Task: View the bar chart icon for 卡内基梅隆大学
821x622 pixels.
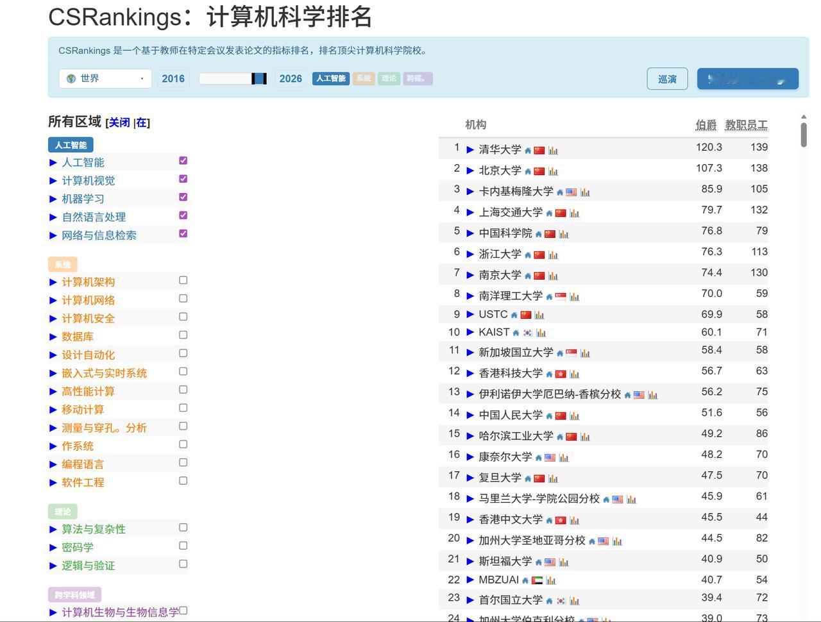Action: [585, 192]
